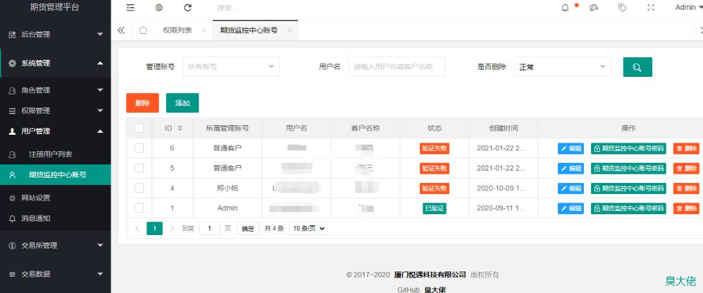Collapse the 用户管理 submenu
Viewport: 703px width, 293px height.
pos(100,132)
